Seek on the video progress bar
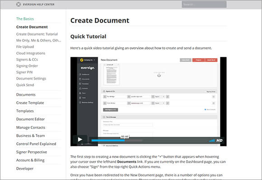 pos(117,140)
